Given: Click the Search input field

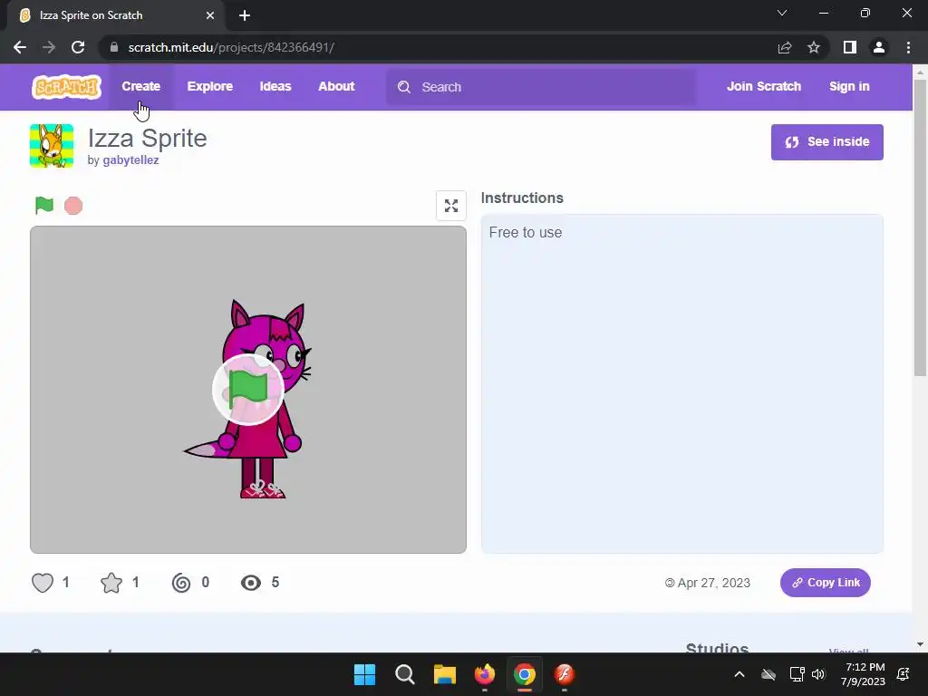Looking at the screenshot, I should click(x=541, y=87).
